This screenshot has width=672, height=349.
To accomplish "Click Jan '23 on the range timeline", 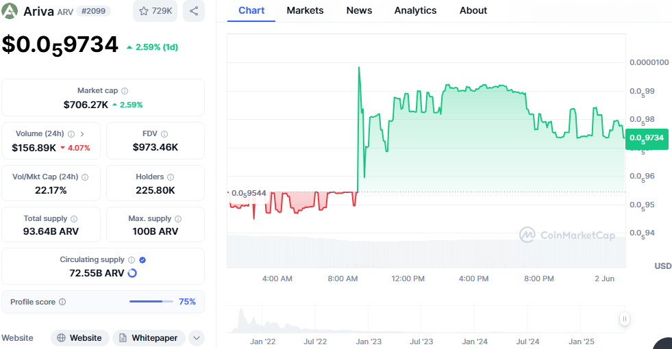I will pos(369,341).
